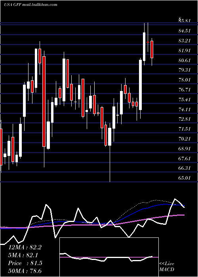Click the 50MA : 78.6 reading
198x277 pixels.
pos(25,271)
